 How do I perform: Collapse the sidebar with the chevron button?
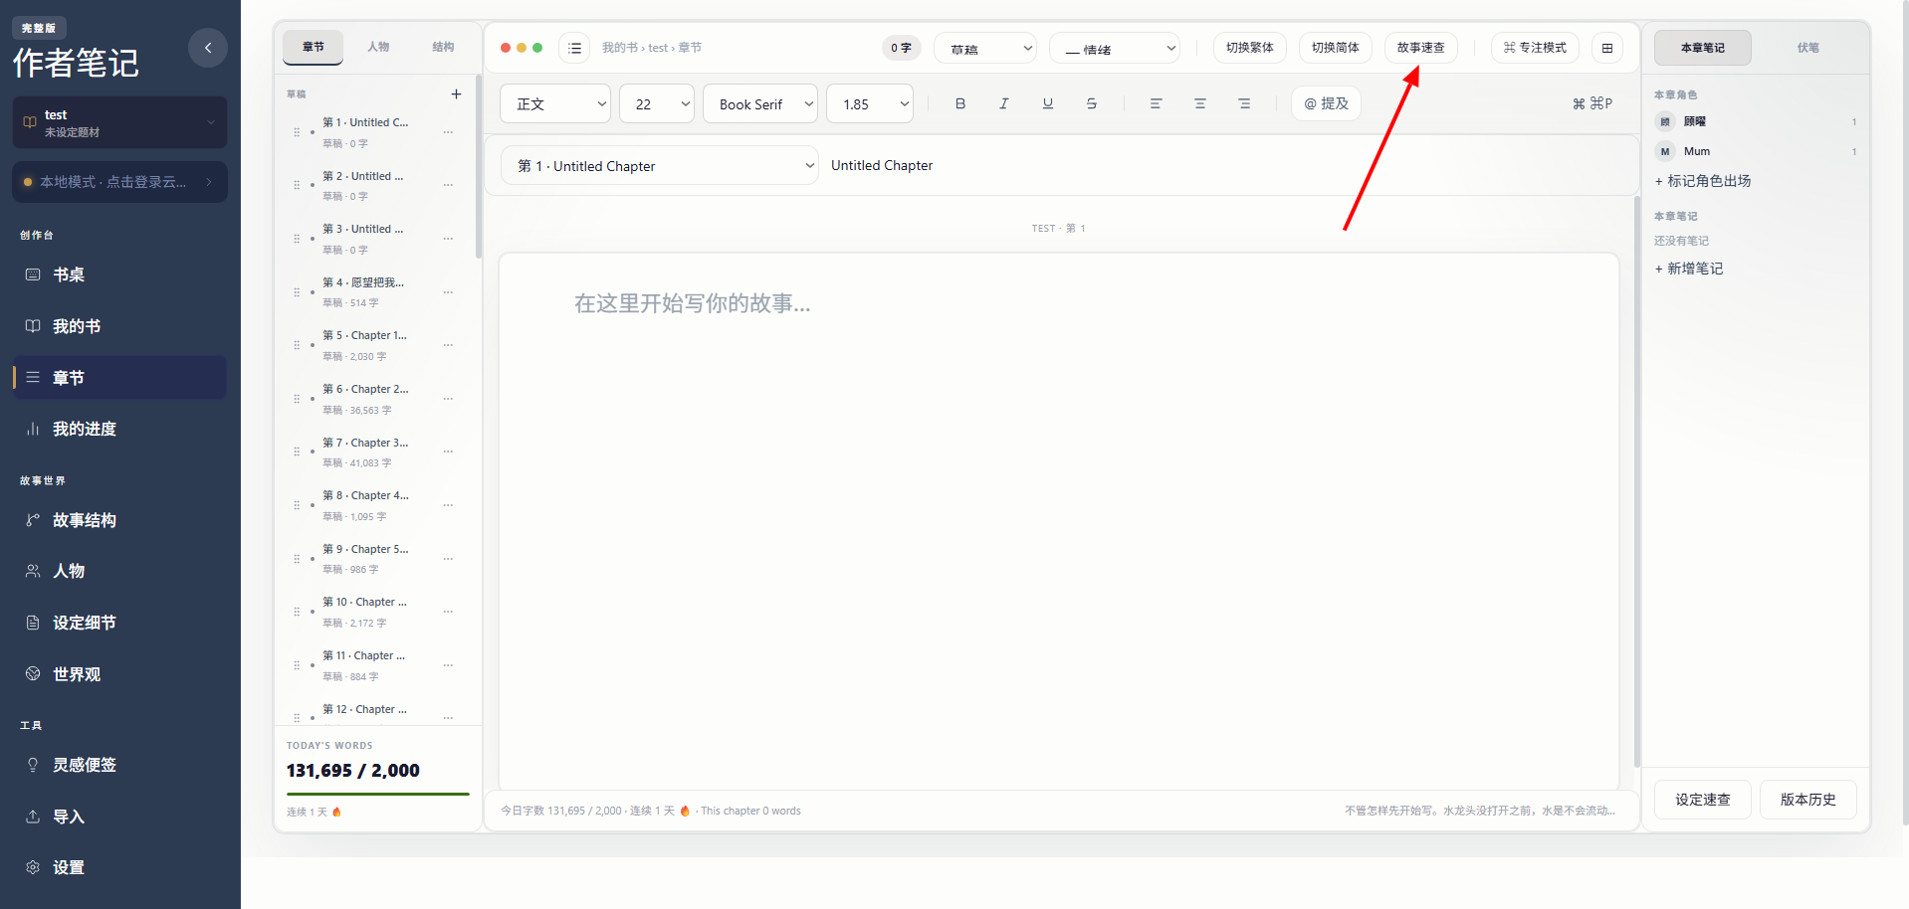(208, 48)
